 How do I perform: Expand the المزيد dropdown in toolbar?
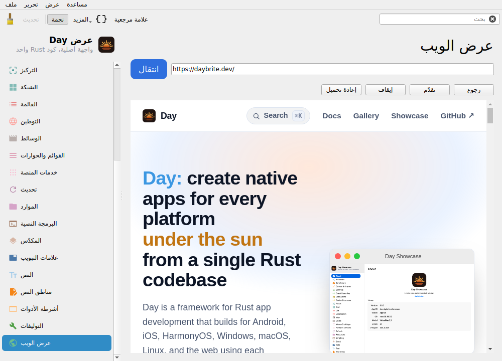click(x=82, y=20)
